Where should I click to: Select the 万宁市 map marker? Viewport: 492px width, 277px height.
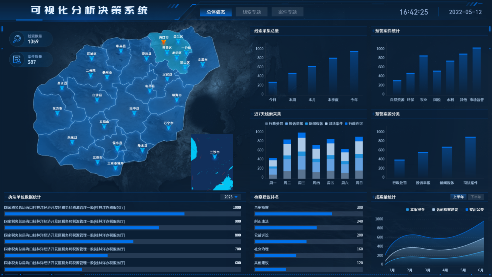168,128
